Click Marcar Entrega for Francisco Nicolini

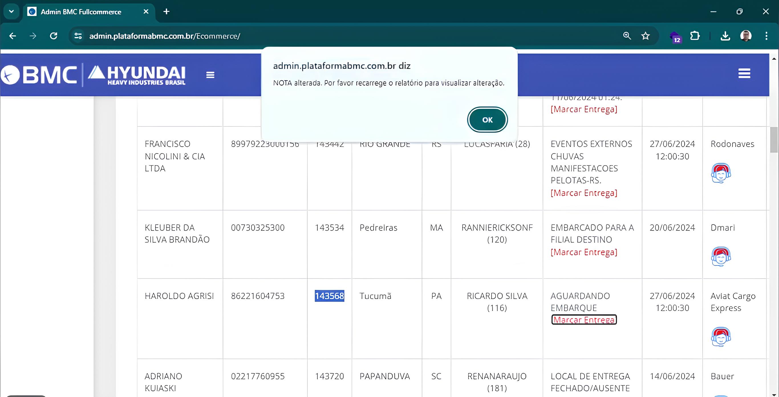pos(584,193)
